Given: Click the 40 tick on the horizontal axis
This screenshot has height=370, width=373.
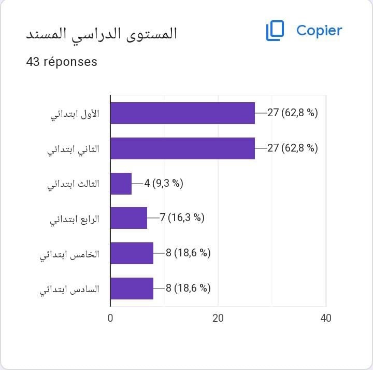Looking at the screenshot, I should pyautogui.click(x=325, y=318).
